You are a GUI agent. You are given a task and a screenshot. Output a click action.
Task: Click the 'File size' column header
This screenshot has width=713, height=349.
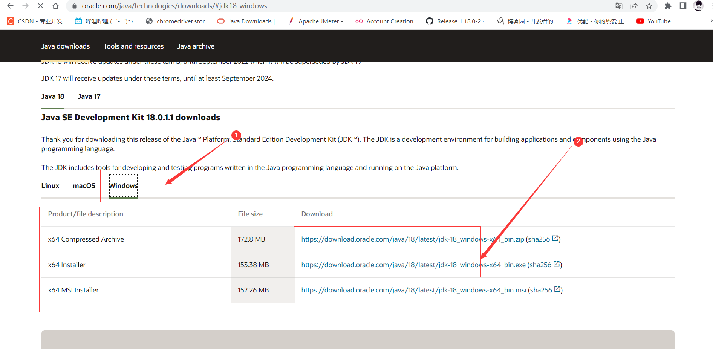point(250,214)
